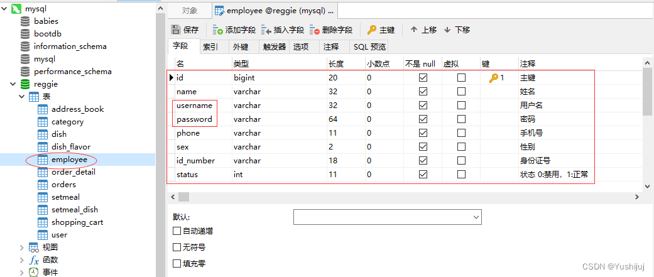Image resolution: width=654 pixels, height=277 pixels.
Task: Collapse the 表 tables group
Action: coord(22,97)
